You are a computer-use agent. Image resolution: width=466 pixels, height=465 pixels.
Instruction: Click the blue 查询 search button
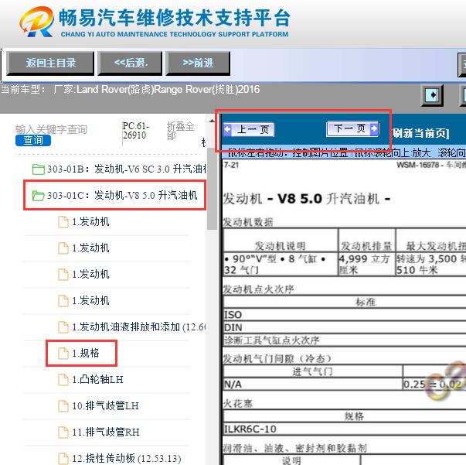pyautogui.click(x=33, y=140)
